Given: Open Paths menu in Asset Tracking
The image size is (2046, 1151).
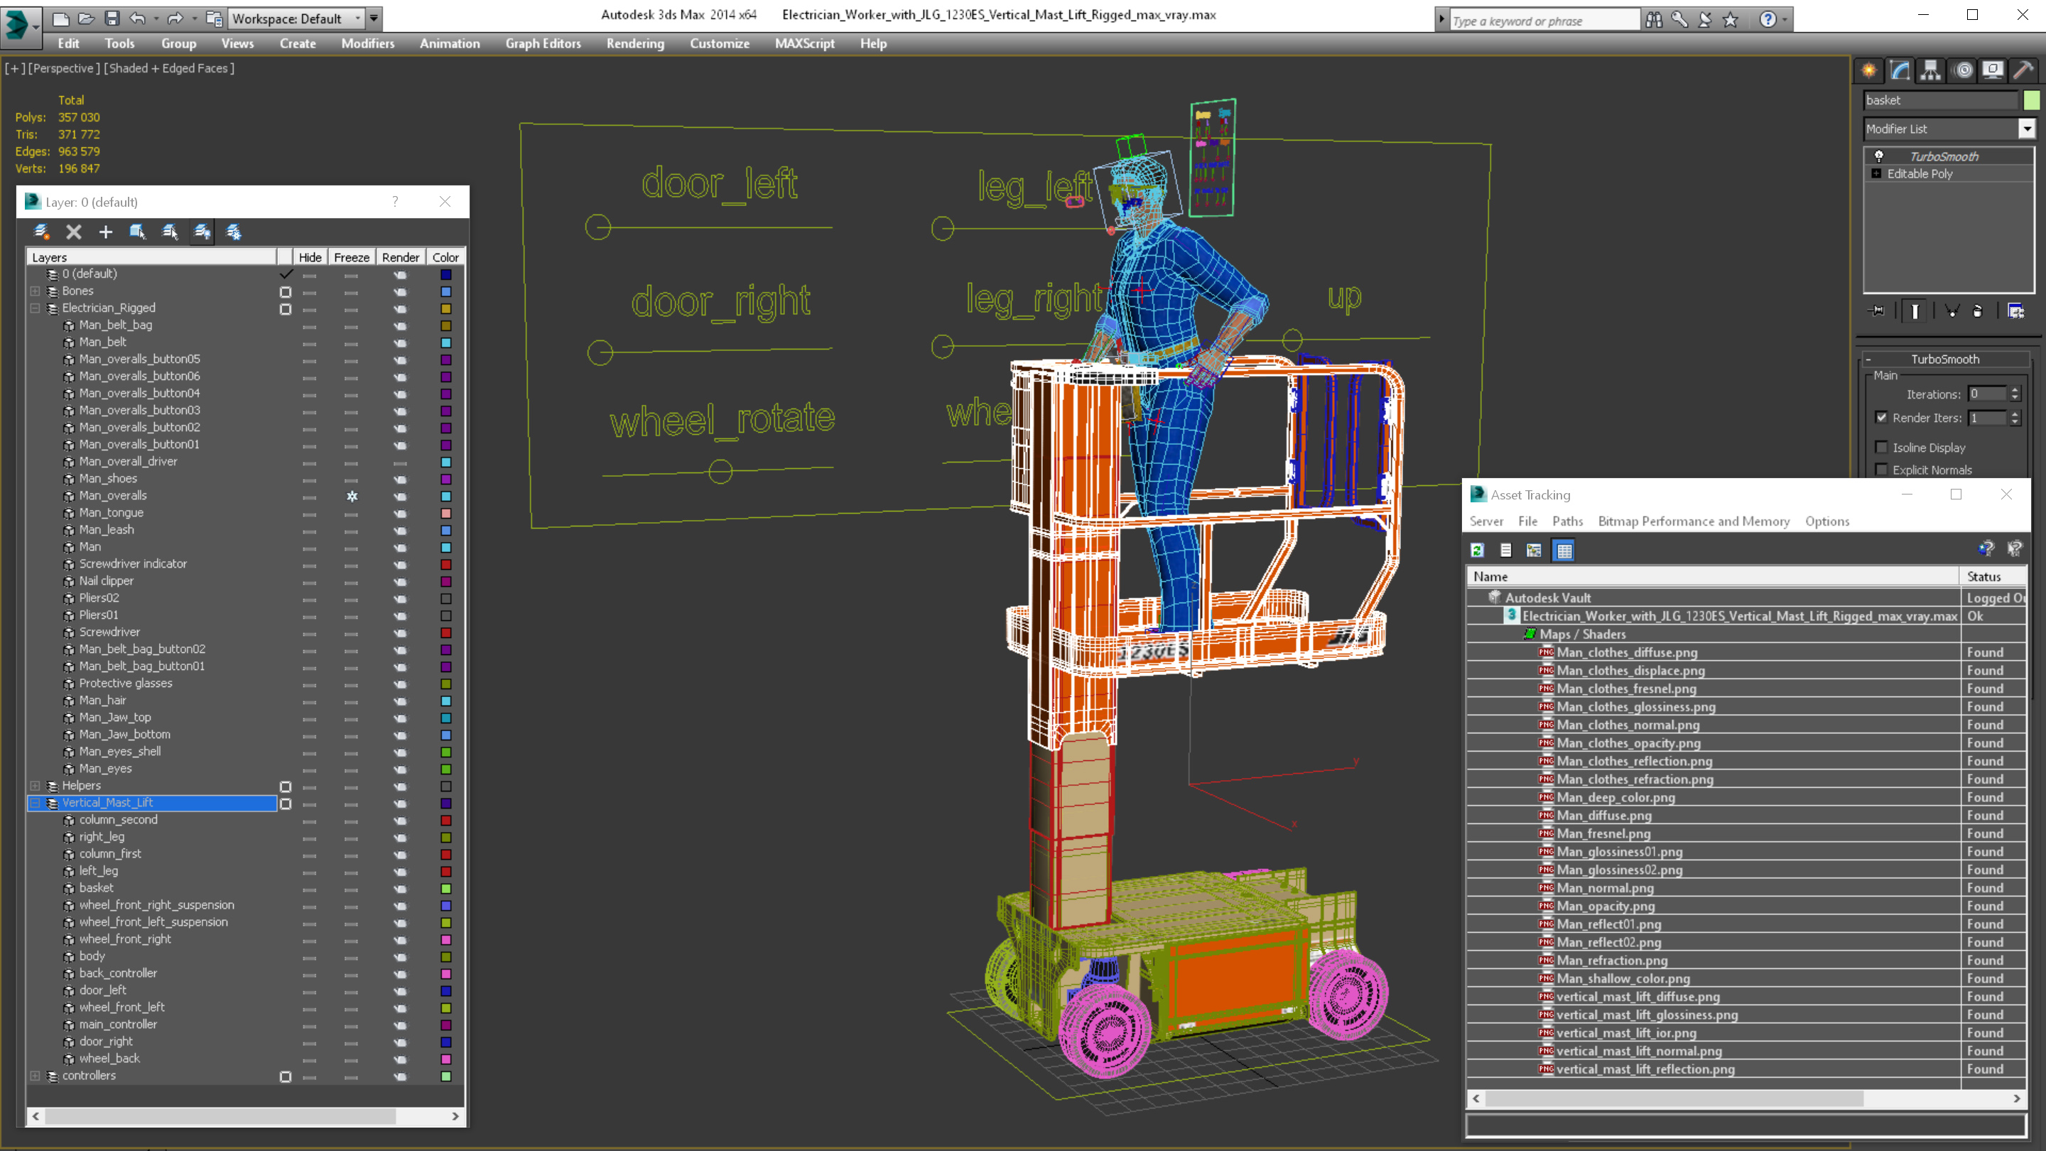Looking at the screenshot, I should click(x=1567, y=521).
